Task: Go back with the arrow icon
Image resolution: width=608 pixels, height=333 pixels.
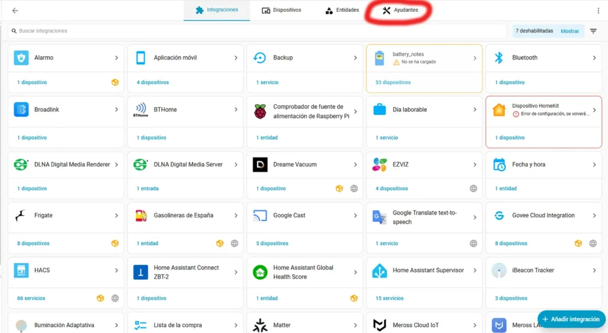Action: point(15,11)
